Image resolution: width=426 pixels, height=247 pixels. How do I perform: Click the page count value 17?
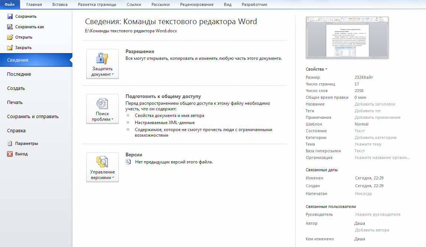click(357, 84)
